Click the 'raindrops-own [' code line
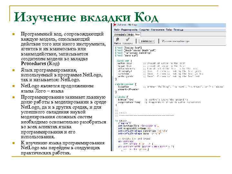Image resolution: width=232 pixels, height=174 pixels. coord(126,84)
